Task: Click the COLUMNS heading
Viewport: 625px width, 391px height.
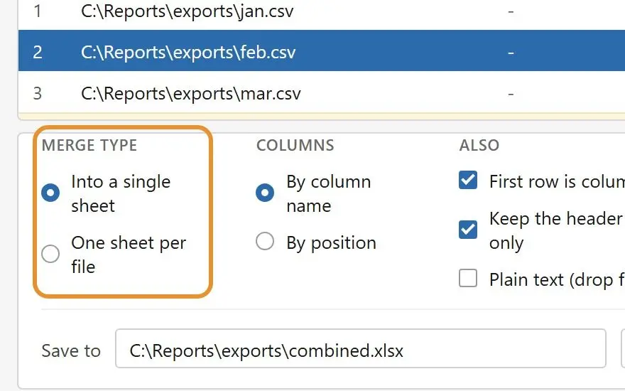Action: 295,145
